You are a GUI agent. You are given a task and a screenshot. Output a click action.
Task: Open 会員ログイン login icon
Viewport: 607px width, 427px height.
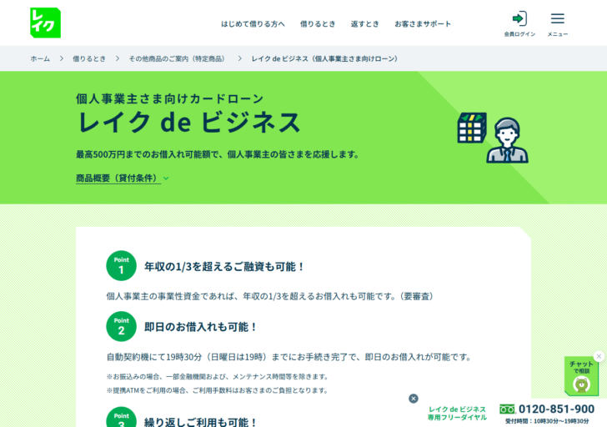[x=519, y=24]
